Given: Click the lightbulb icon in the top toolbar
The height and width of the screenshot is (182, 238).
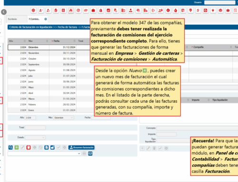Looking at the screenshot, I should (x=213, y=10).
